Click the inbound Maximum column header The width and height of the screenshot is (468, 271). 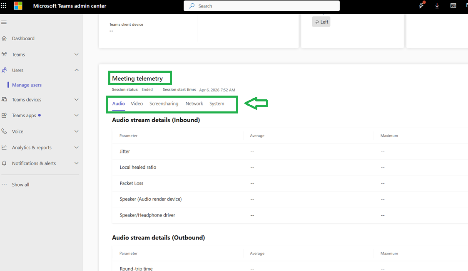389,136
